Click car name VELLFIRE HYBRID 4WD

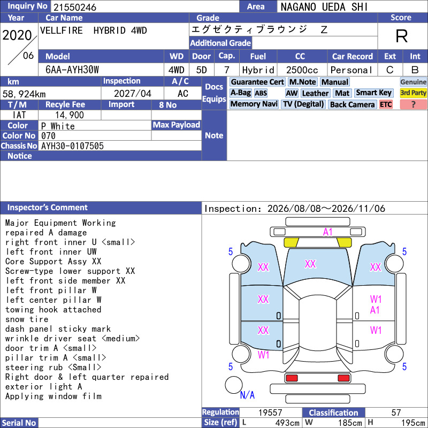pyautogui.click(x=93, y=30)
